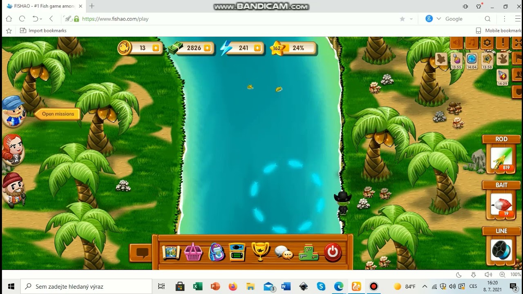Open the taskbar volume control
The width and height of the screenshot is (523, 294).
click(x=452, y=287)
